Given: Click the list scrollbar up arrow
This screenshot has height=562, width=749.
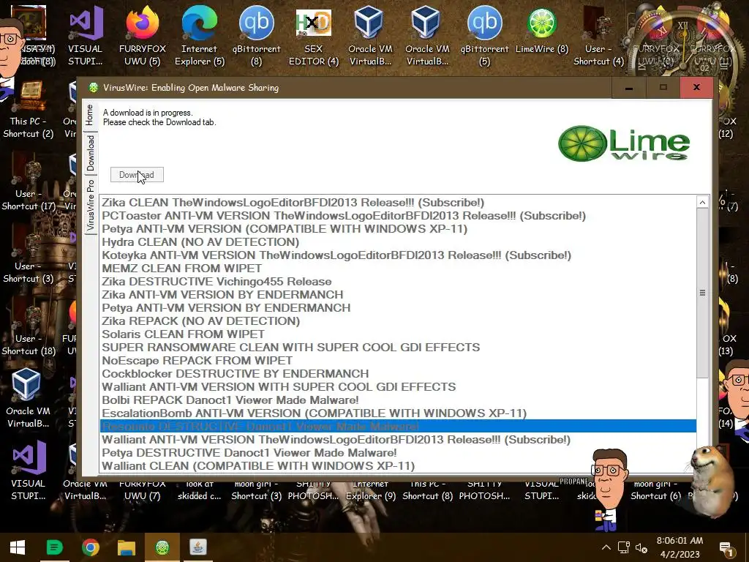Looking at the screenshot, I should [702, 203].
